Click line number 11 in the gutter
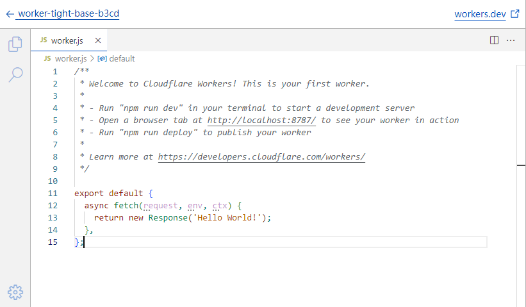The image size is (526, 307). (x=53, y=193)
